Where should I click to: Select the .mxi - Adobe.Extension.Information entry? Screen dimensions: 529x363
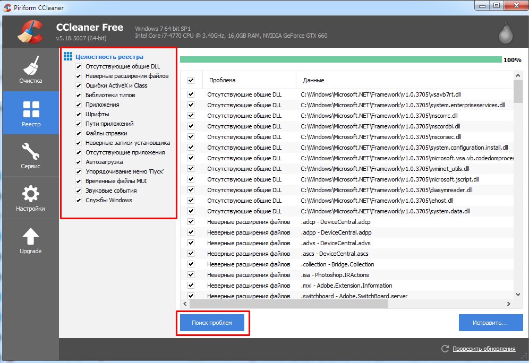[346, 286]
